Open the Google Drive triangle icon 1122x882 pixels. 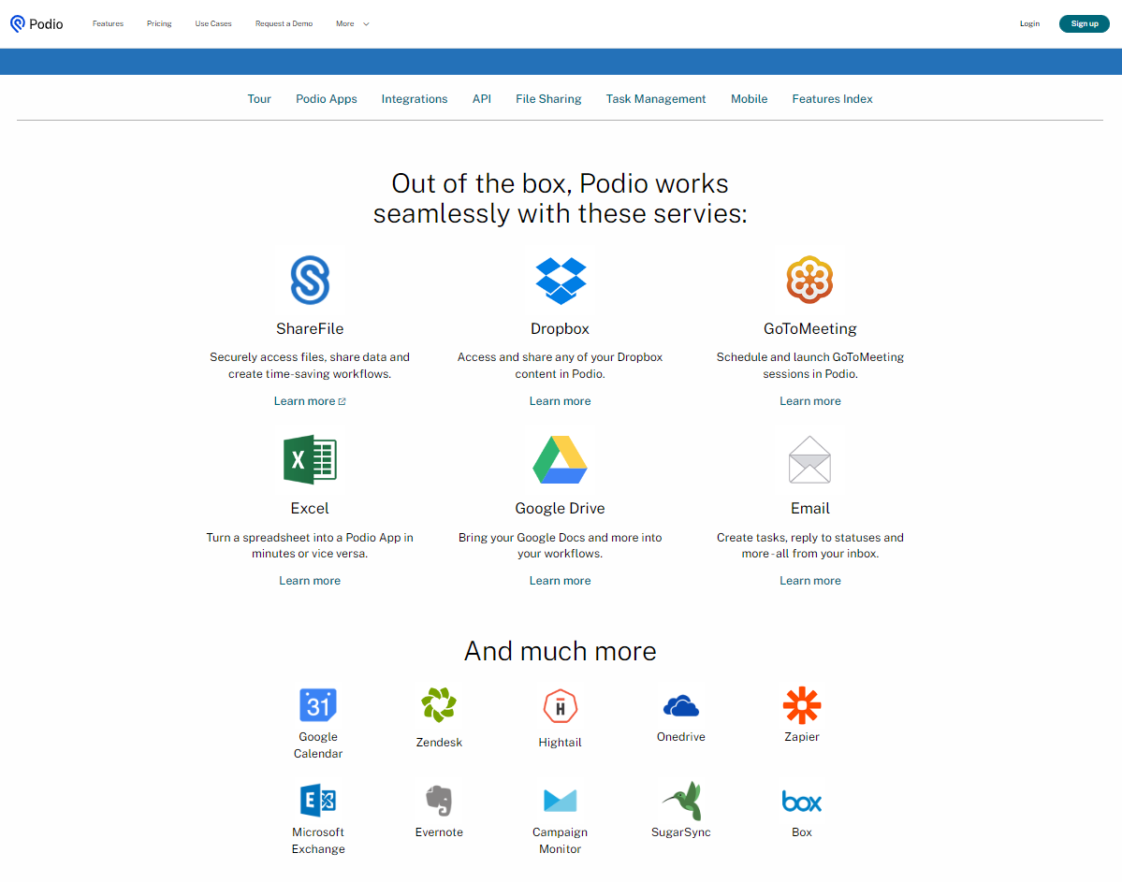pos(560,460)
